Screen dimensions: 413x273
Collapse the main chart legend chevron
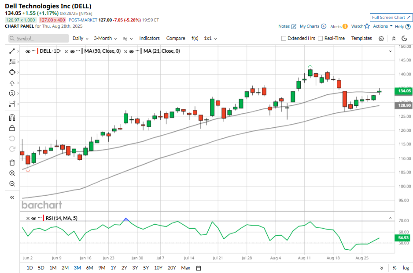[x=391, y=51]
